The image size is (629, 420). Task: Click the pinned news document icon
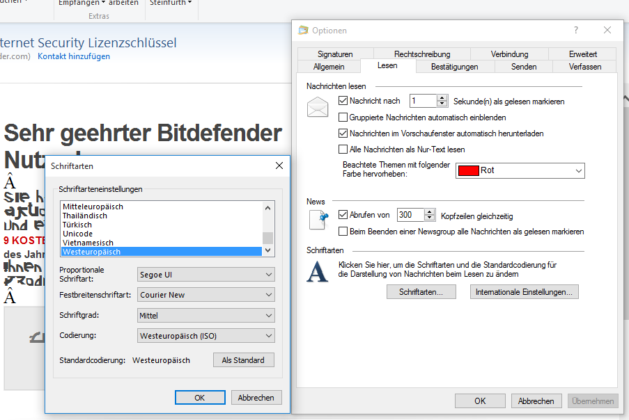click(x=318, y=220)
